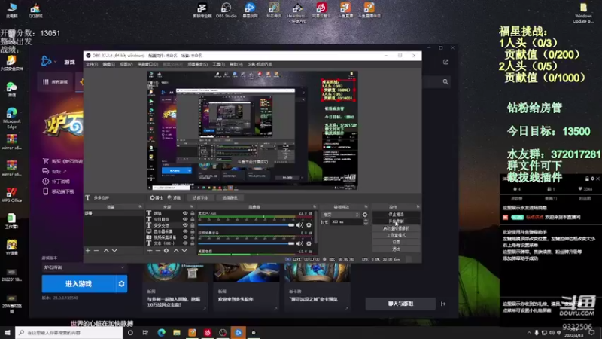The height and width of the screenshot is (339, 602).
Task: Open Battle.net logo dropdown arrow
Action: tap(55, 62)
